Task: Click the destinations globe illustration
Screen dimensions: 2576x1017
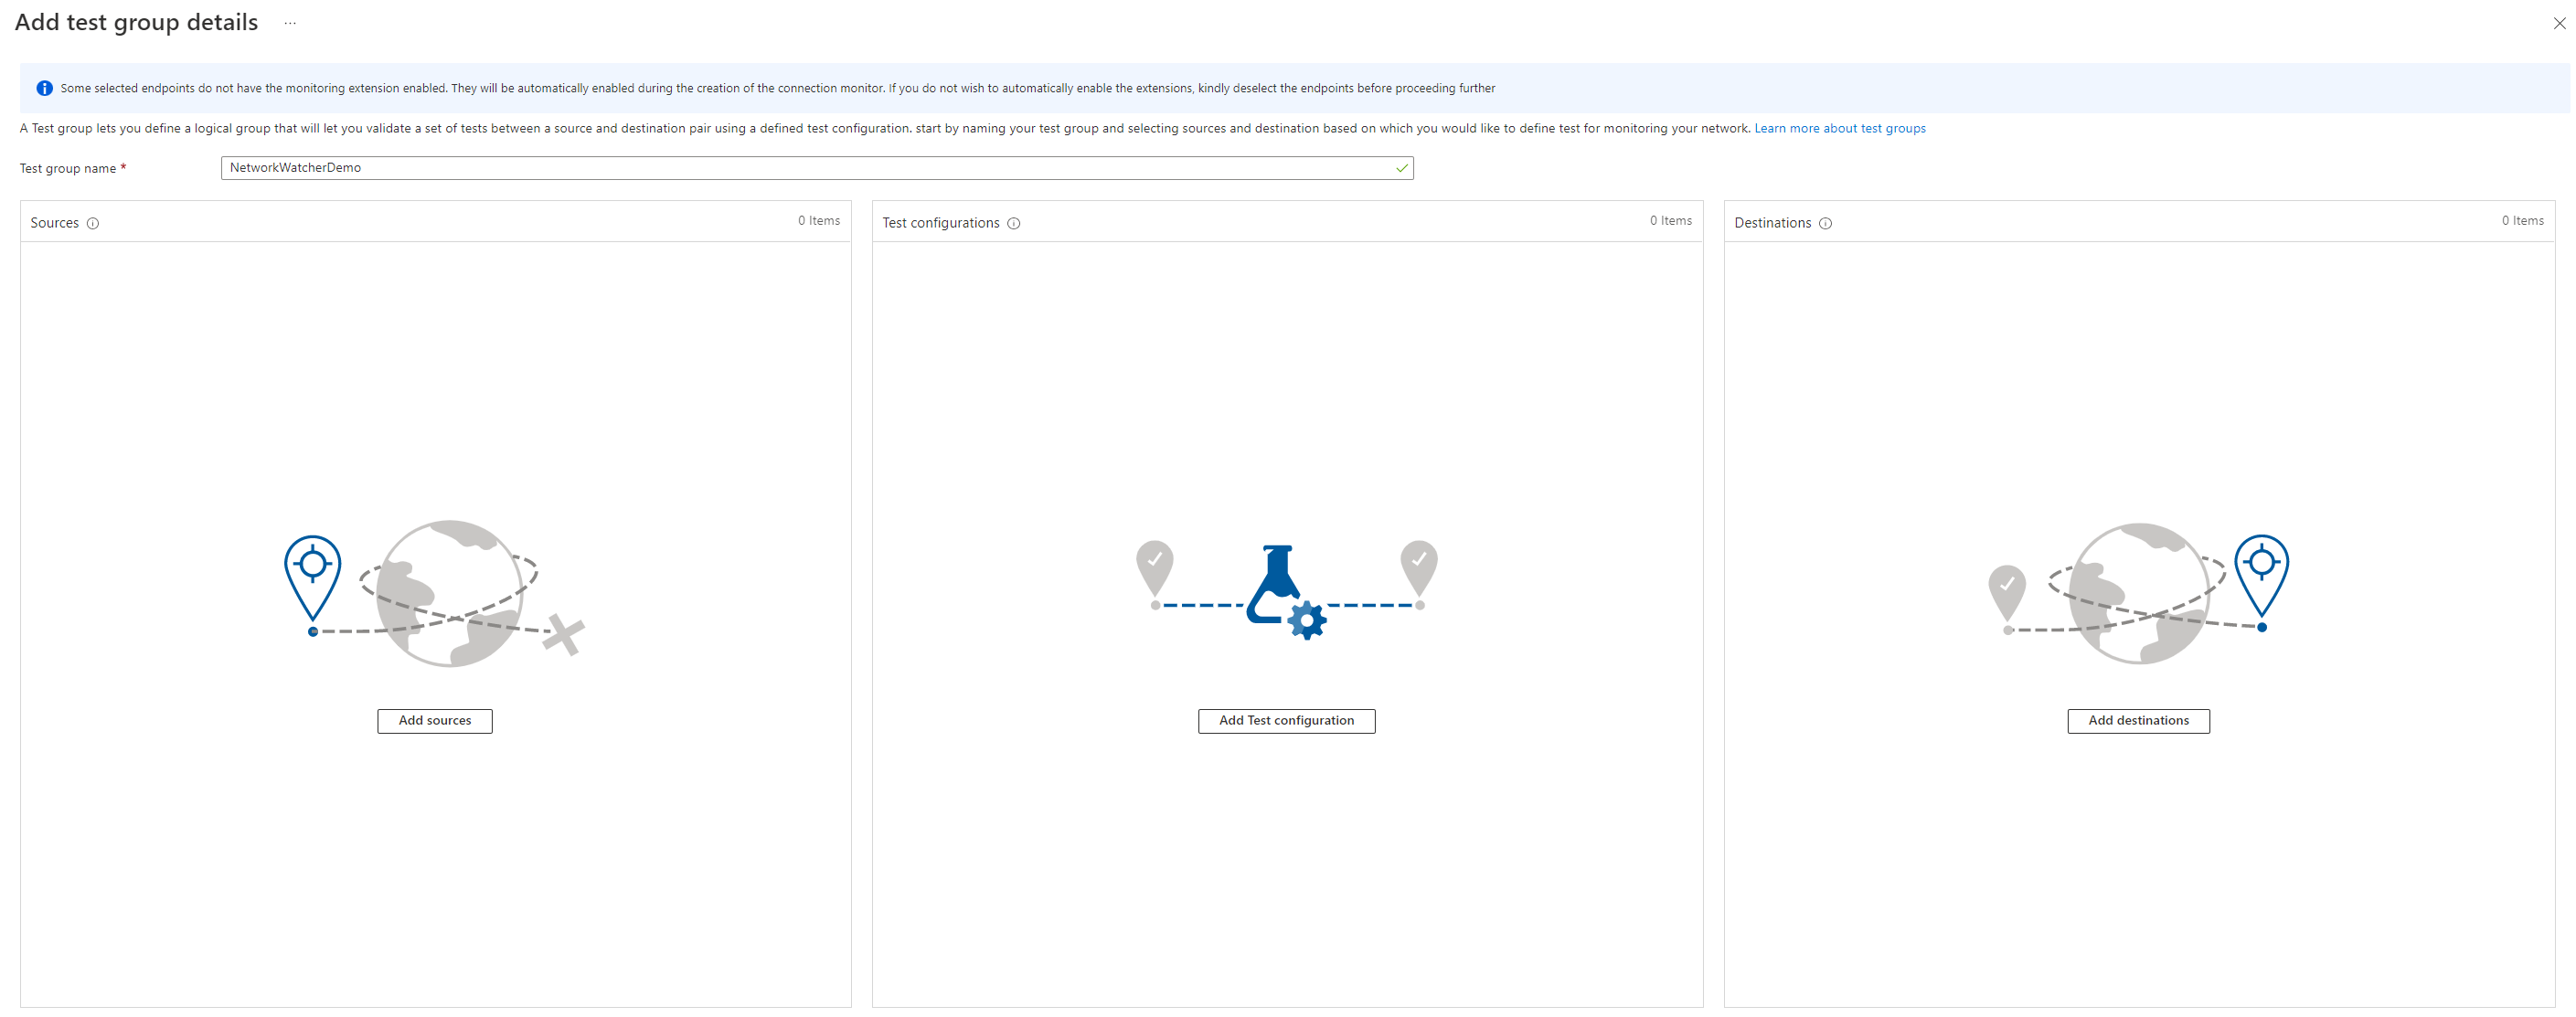Action: click(2138, 593)
